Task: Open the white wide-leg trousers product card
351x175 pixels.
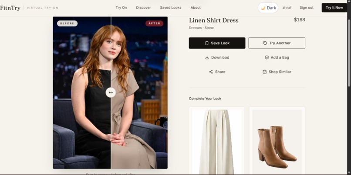Action: 217,141
